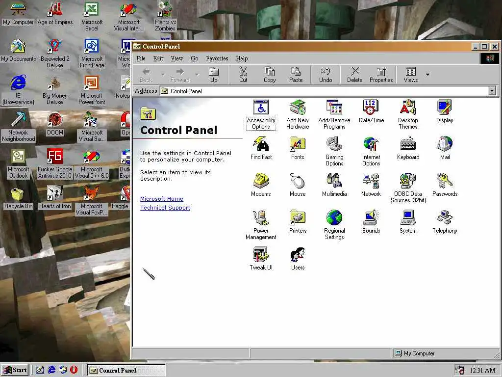
Task: Open System properties icon
Action: [x=408, y=222]
